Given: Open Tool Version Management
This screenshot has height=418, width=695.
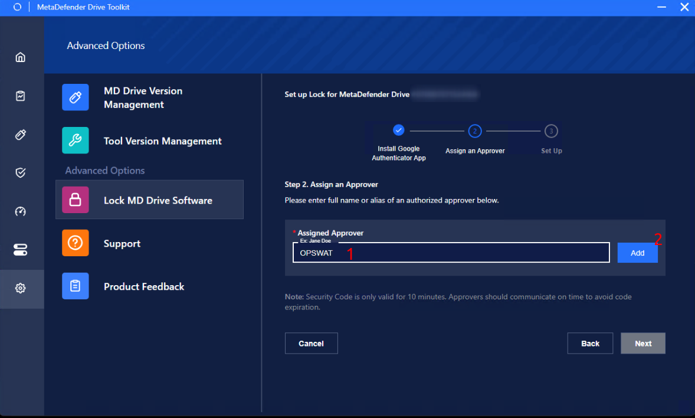Looking at the screenshot, I should [x=149, y=141].
